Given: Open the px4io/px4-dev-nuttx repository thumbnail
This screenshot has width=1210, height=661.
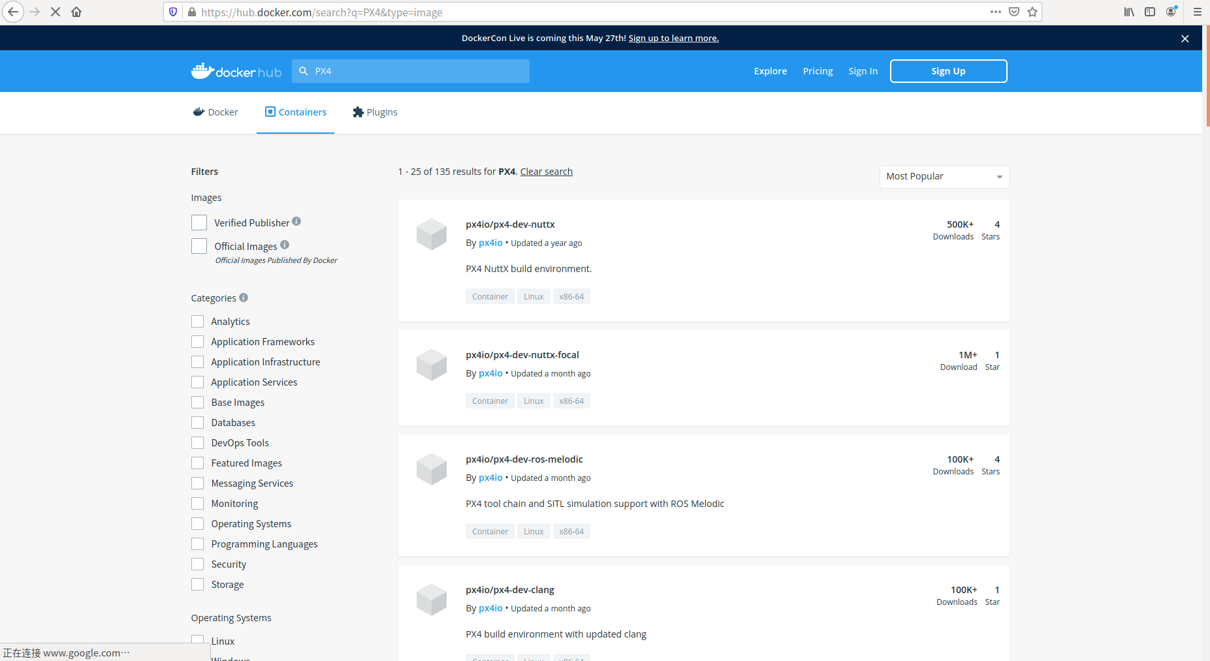Looking at the screenshot, I should pyautogui.click(x=432, y=234).
